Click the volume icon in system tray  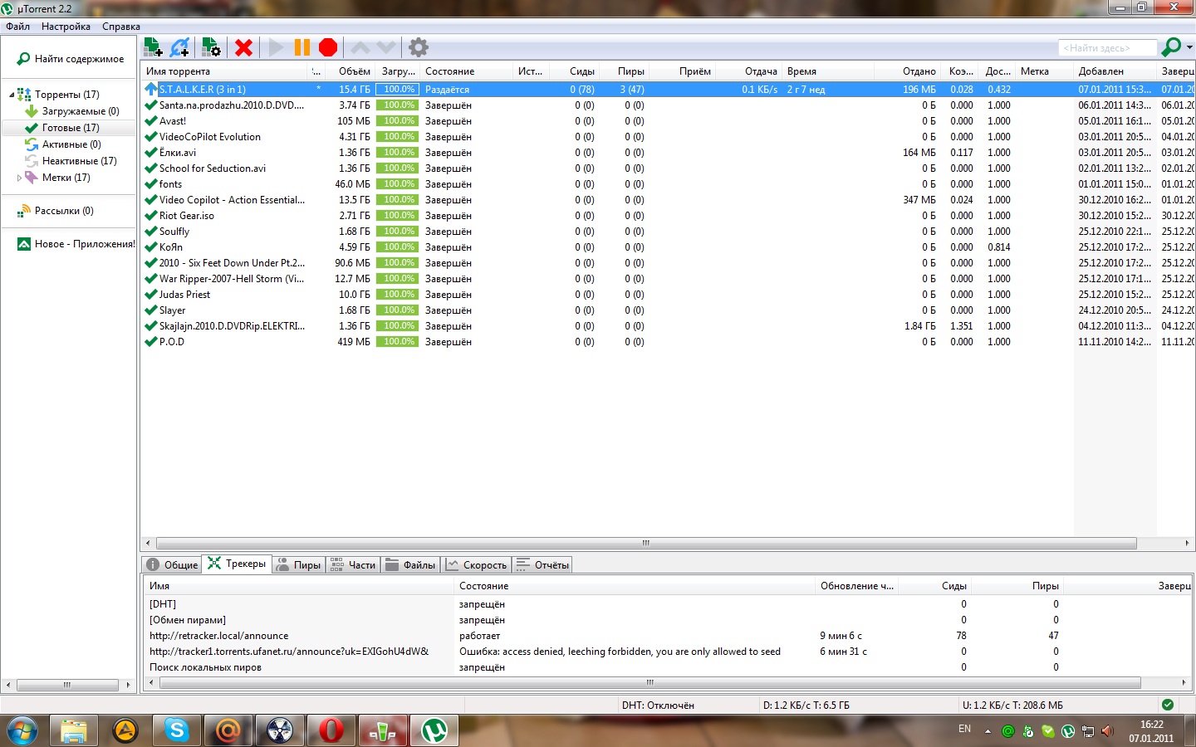(1107, 731)
